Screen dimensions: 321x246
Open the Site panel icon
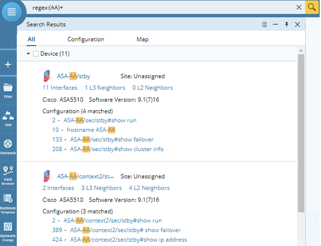coord(8,118)
